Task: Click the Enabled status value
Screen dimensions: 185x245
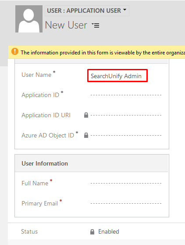Action: [109, 231]
